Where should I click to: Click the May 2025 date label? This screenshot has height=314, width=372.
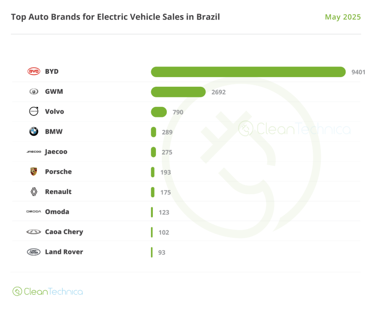(343, 17)
